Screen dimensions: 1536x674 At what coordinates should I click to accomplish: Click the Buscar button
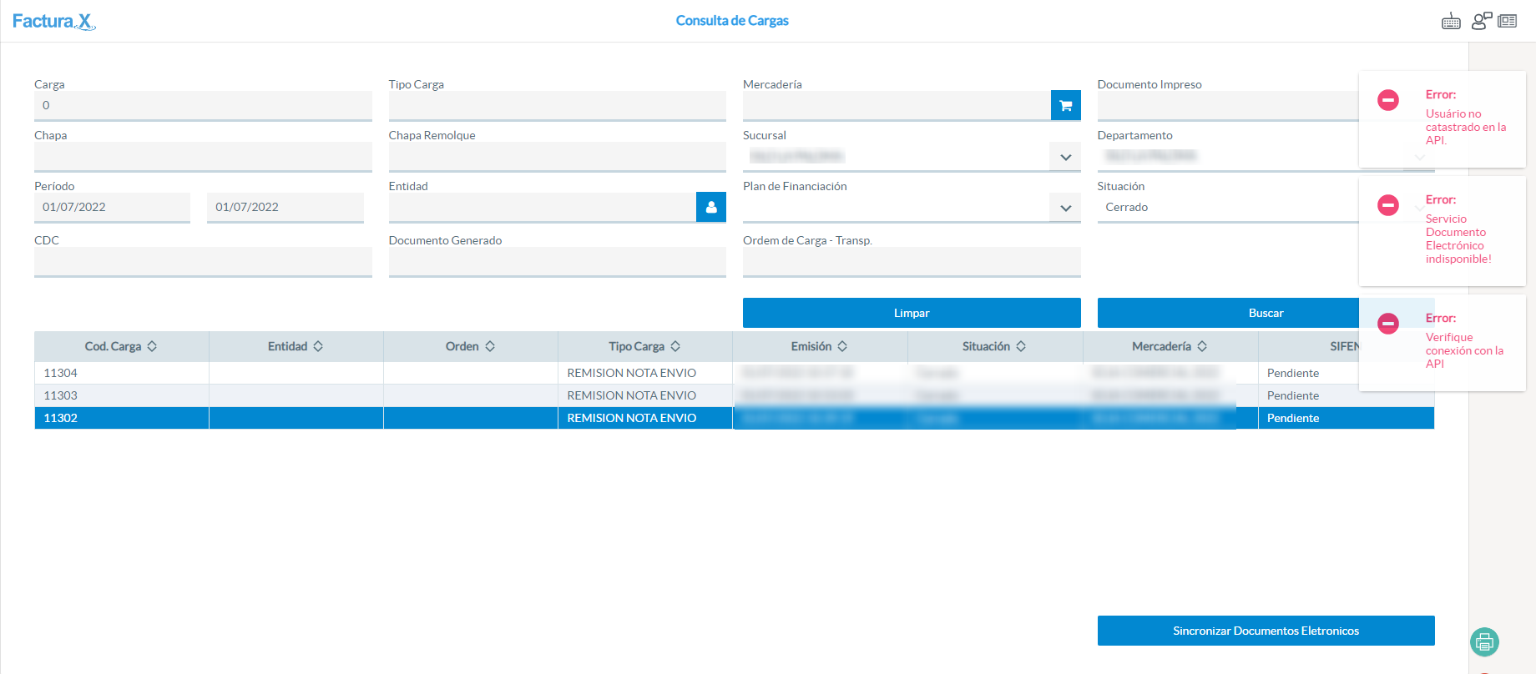1266,313
